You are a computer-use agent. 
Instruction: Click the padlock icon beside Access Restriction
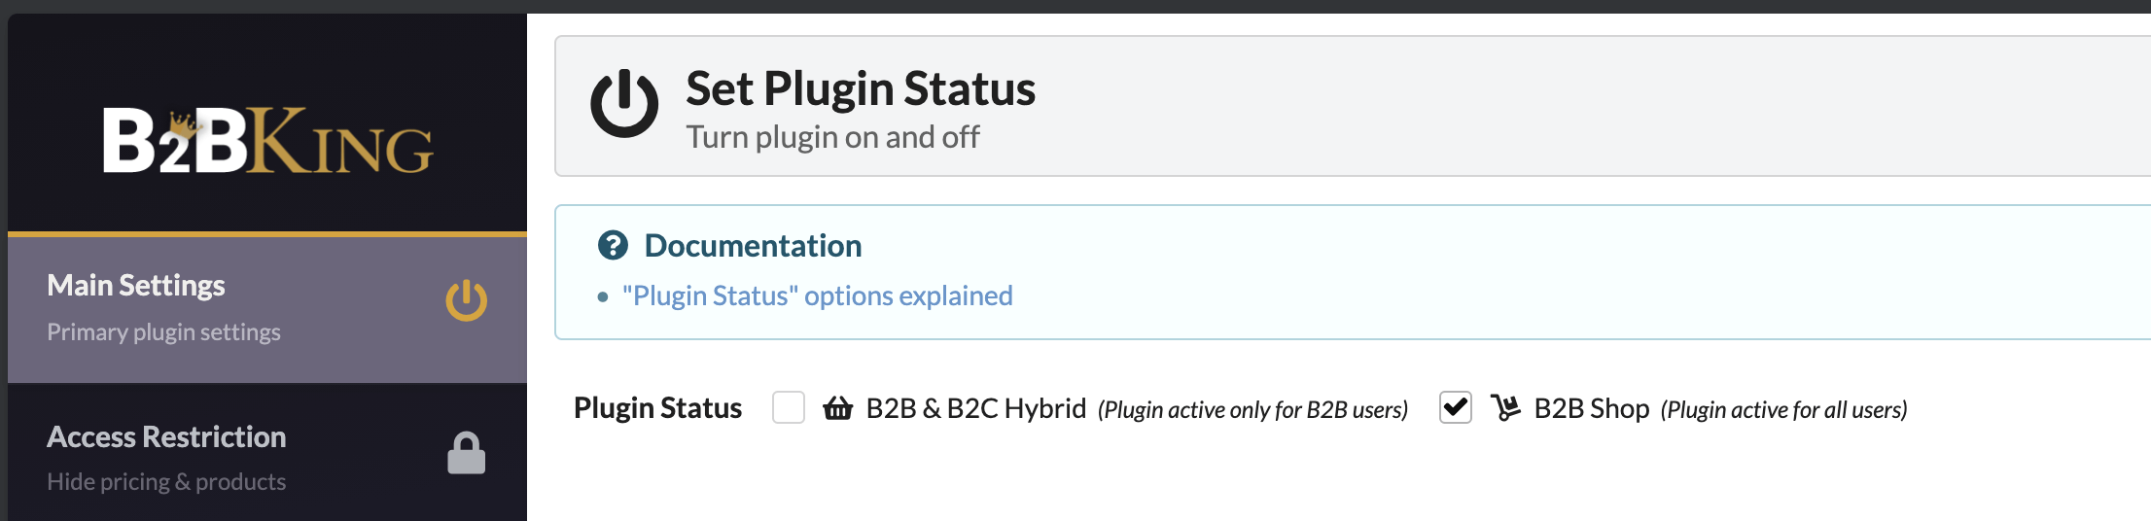click(x=467, y=453)
